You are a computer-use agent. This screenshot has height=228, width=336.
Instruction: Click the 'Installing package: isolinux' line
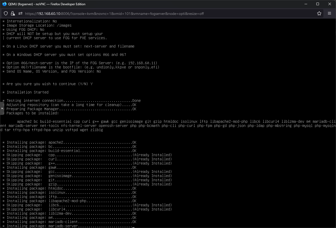coord(69,192)
